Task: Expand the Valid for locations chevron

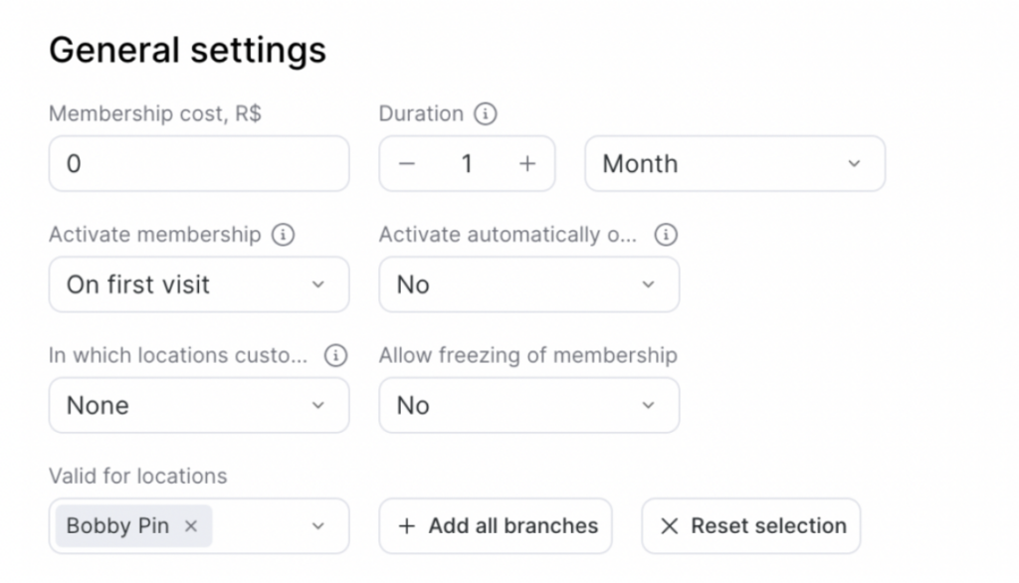Action: (318, 526)
